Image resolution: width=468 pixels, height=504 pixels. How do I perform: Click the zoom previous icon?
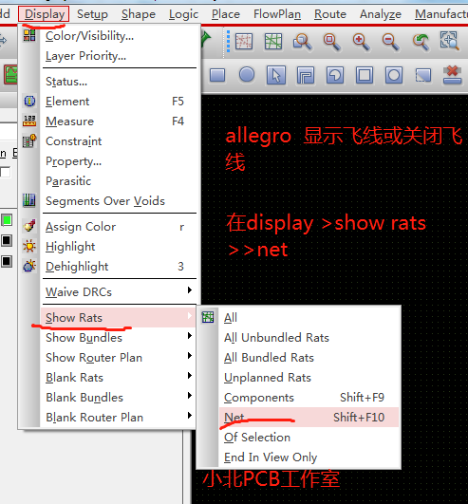point(421,42)
